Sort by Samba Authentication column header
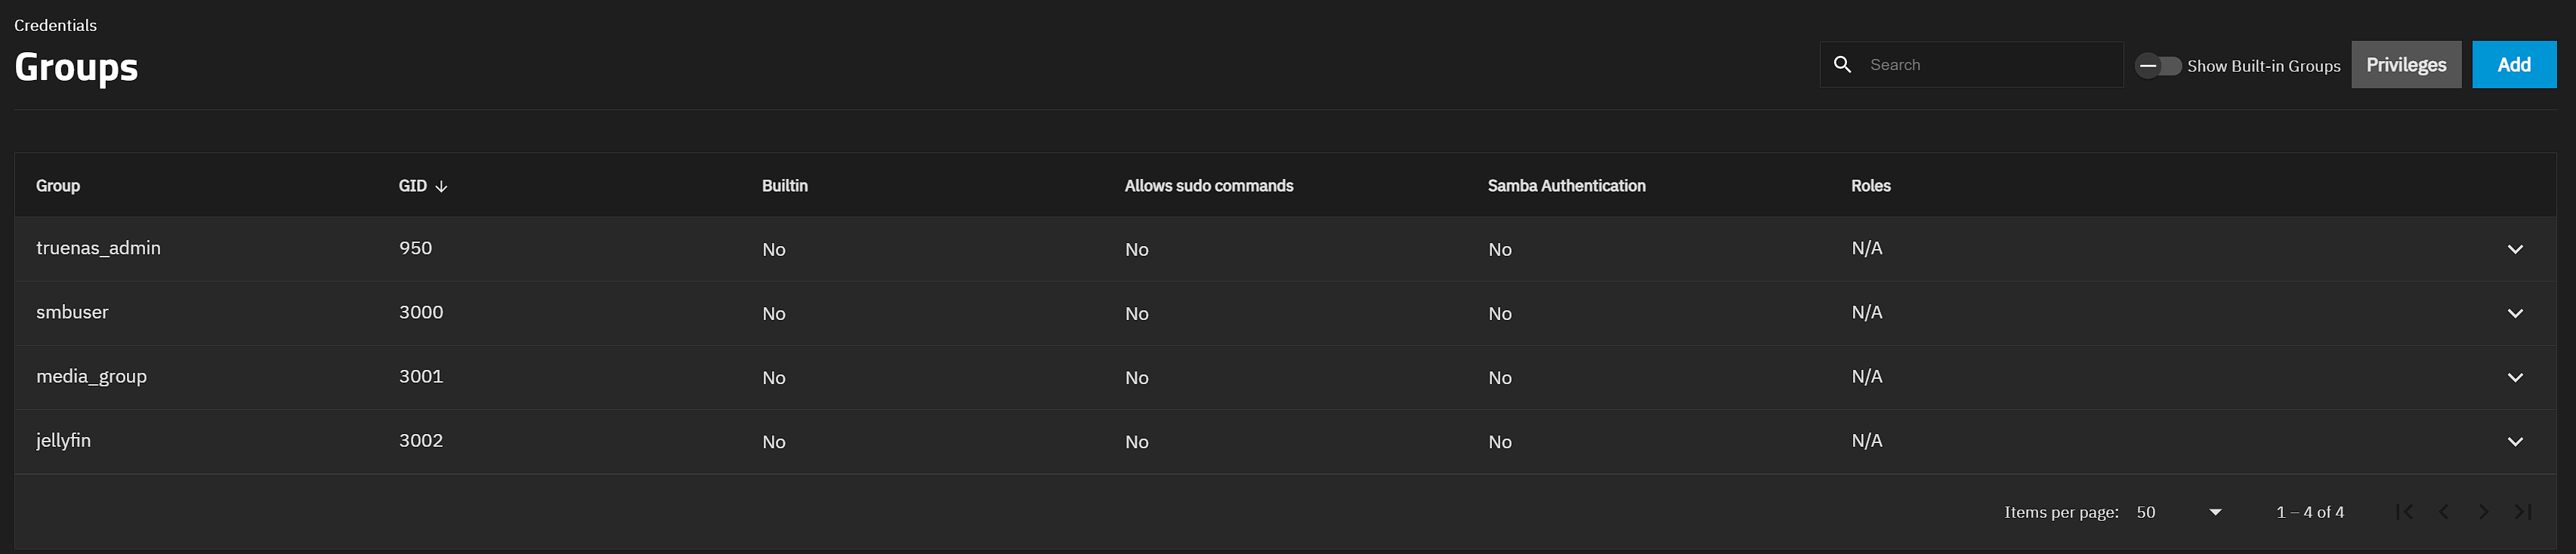This screenshot has width=2576, height=554. 1566,186
